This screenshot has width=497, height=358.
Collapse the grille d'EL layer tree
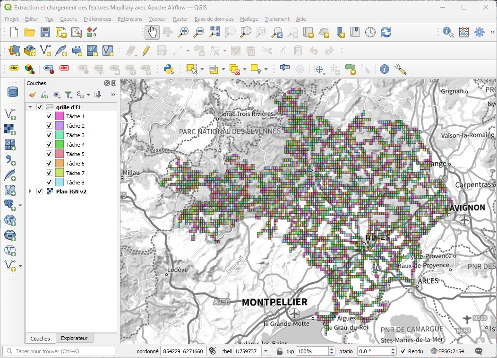pos(30,107)
